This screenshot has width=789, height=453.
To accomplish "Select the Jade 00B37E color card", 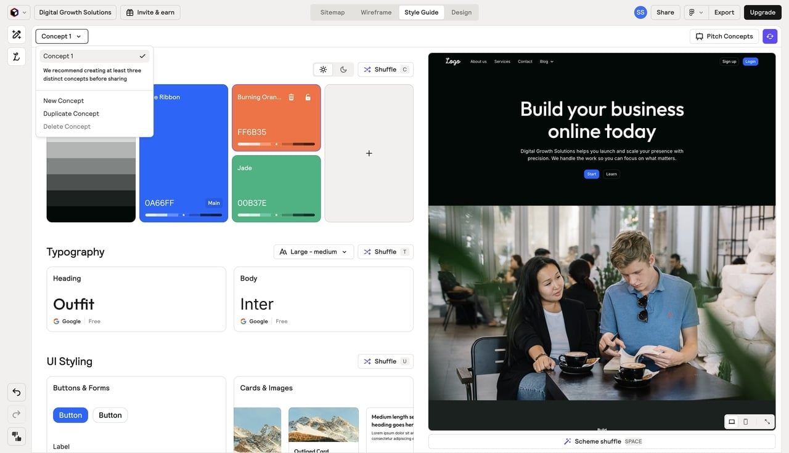I will (276, 188).
